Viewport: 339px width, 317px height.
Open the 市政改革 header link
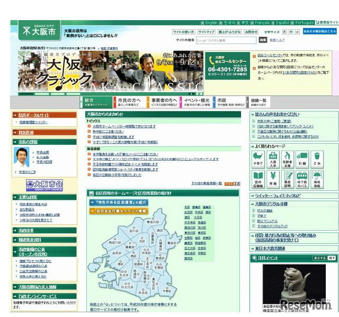26,231
